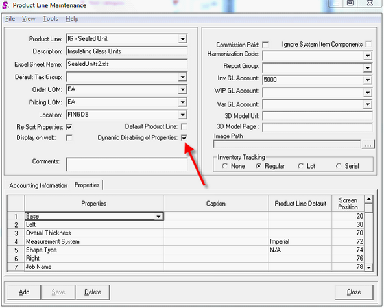Expand the Product Line dropdown
The width and height of the screenshot is (384, 308).
(x=182, y=39)
